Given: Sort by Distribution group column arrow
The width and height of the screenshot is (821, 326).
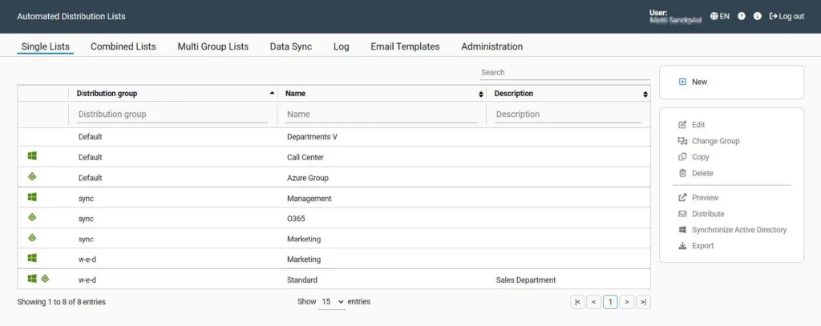Looking at the screenshot, I should click(272, 93).
